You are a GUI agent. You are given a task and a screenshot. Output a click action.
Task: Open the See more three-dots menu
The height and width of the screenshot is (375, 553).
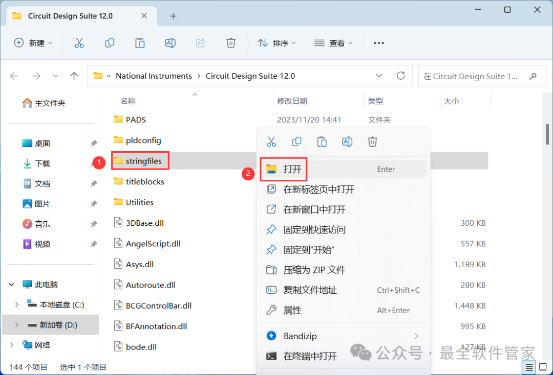[x=379, y=43]
